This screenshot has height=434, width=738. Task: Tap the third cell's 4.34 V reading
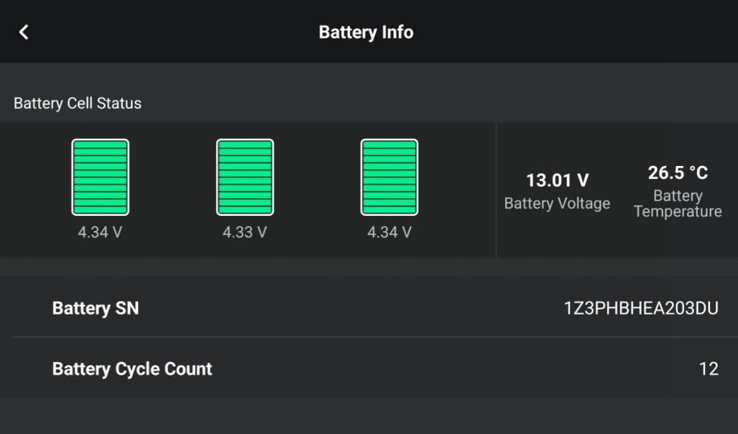click(389, 233)
